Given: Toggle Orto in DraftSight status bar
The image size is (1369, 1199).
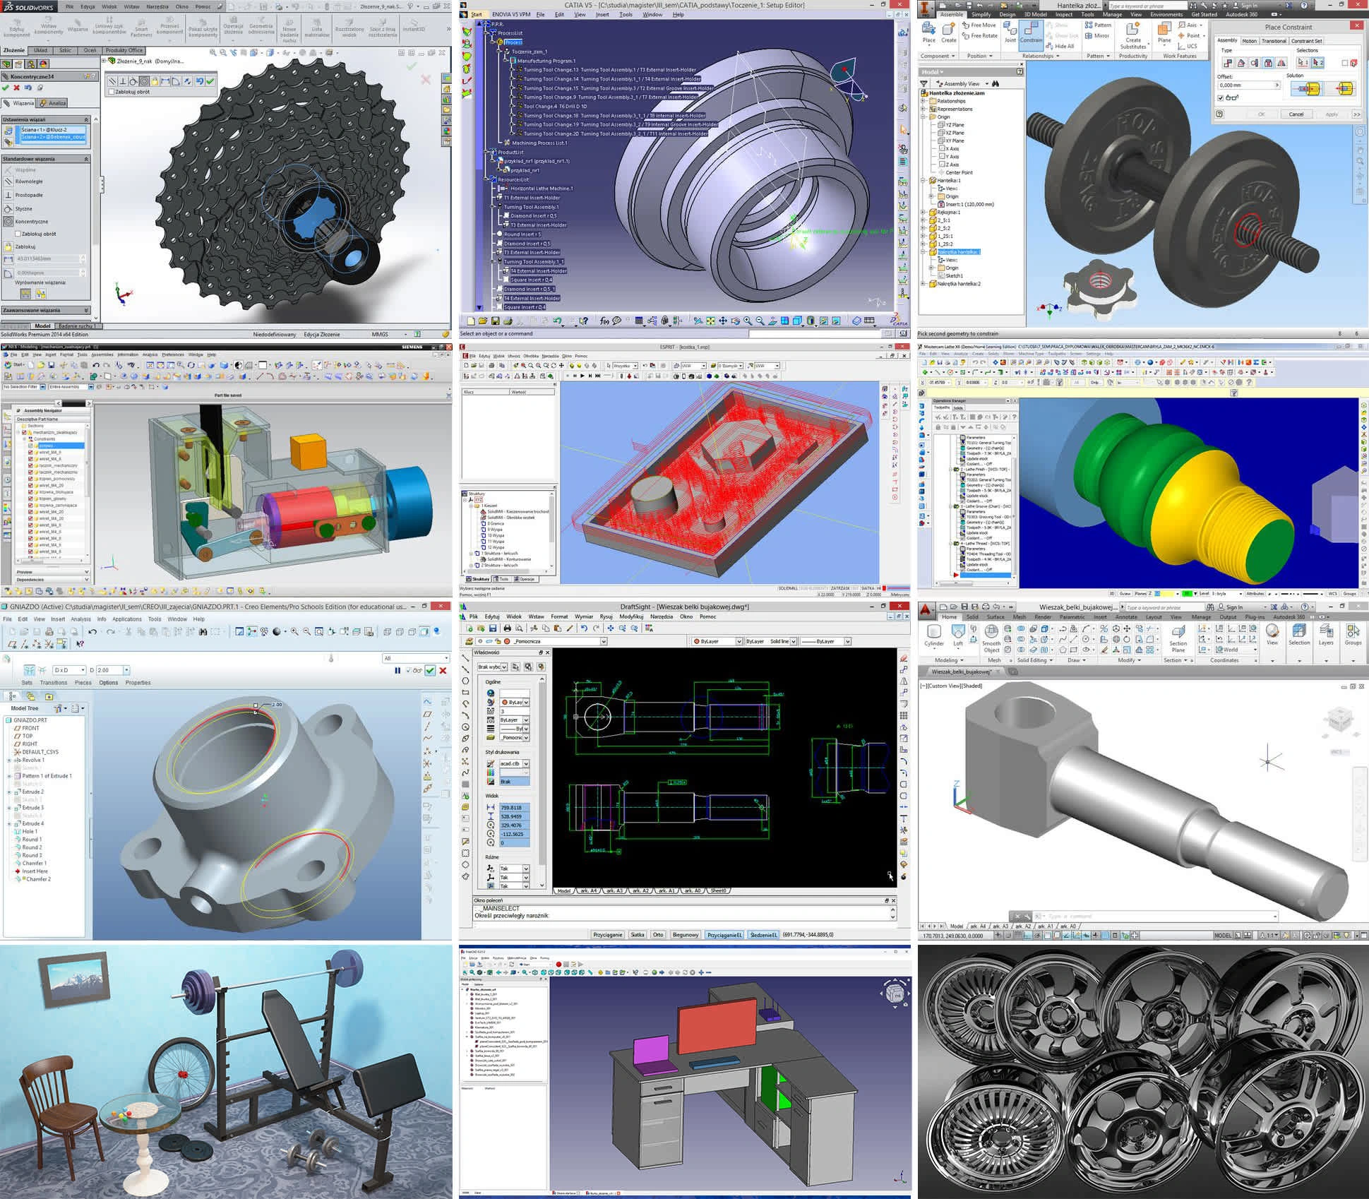Looking at the screenshot, I should pyautogui.click(x=658, y=934).
